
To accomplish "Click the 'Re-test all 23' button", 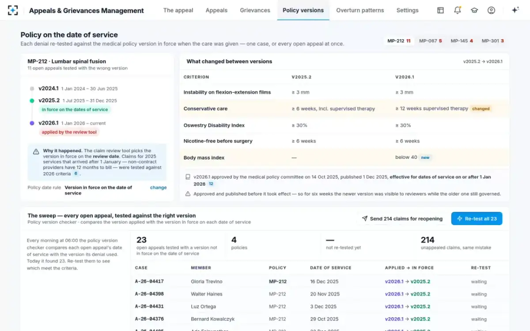I will (x=477, y=218).
